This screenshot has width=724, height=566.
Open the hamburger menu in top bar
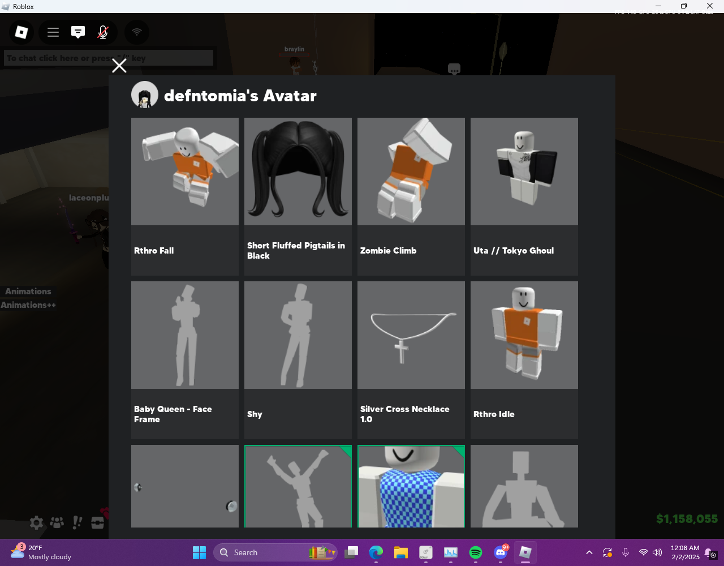(53, 32)
